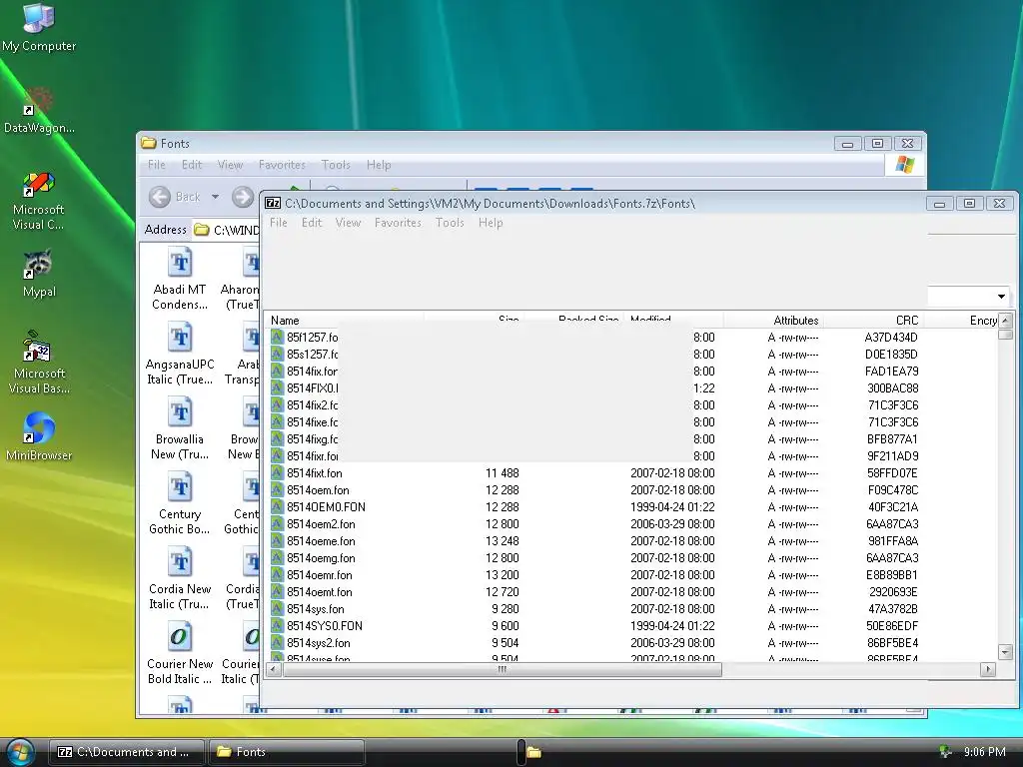
Task: Select Browallia New font icon
Action: [180, 429]
